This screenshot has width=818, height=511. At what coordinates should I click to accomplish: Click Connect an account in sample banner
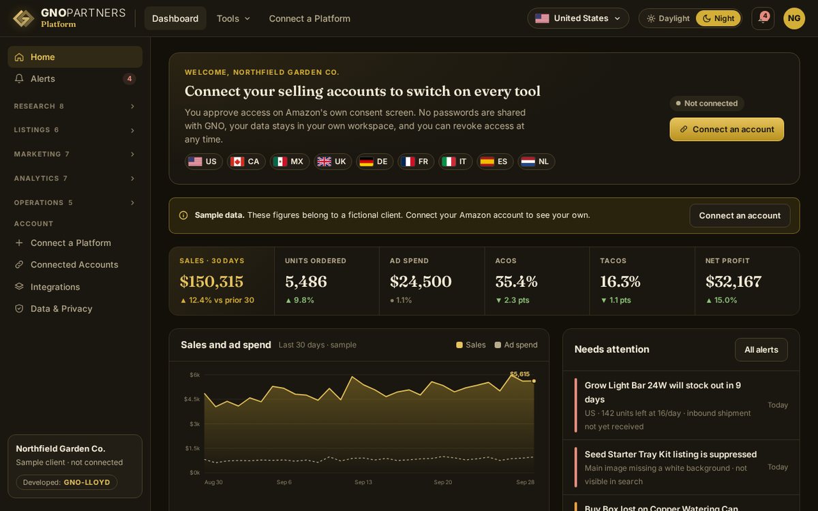[740, 215]
